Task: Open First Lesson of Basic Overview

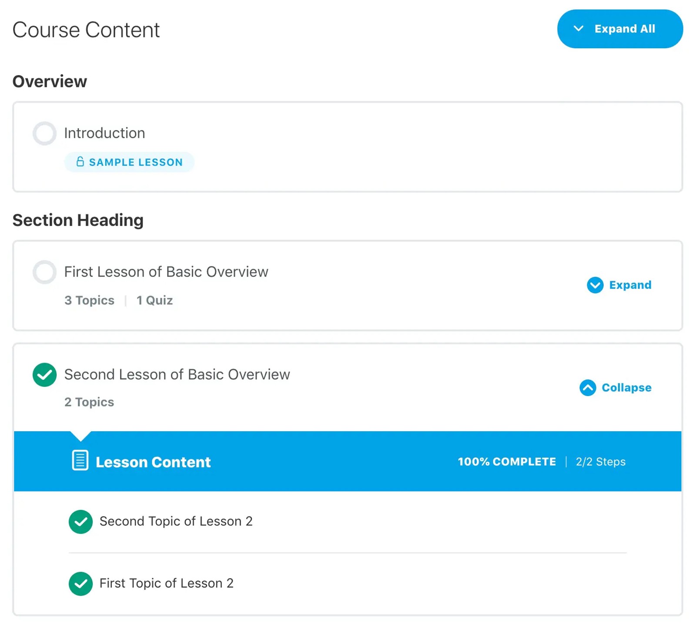Action: tap(166, 272)
